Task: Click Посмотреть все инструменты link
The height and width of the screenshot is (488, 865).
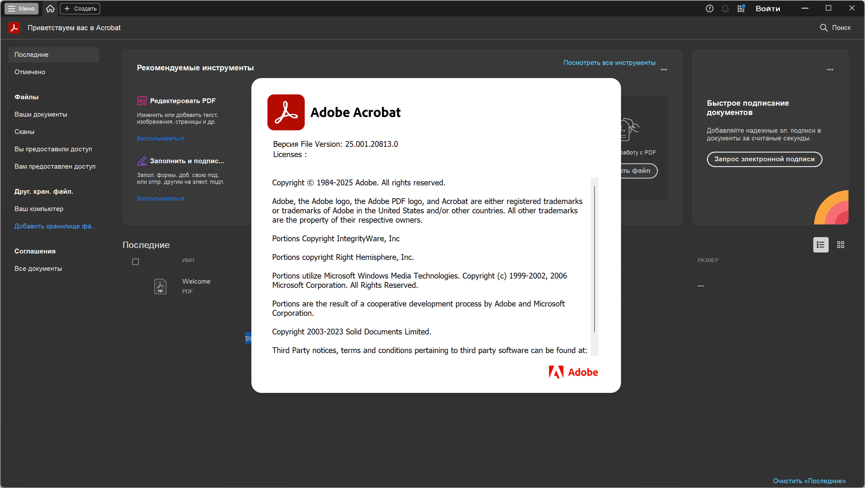Action: click(609, 63)
